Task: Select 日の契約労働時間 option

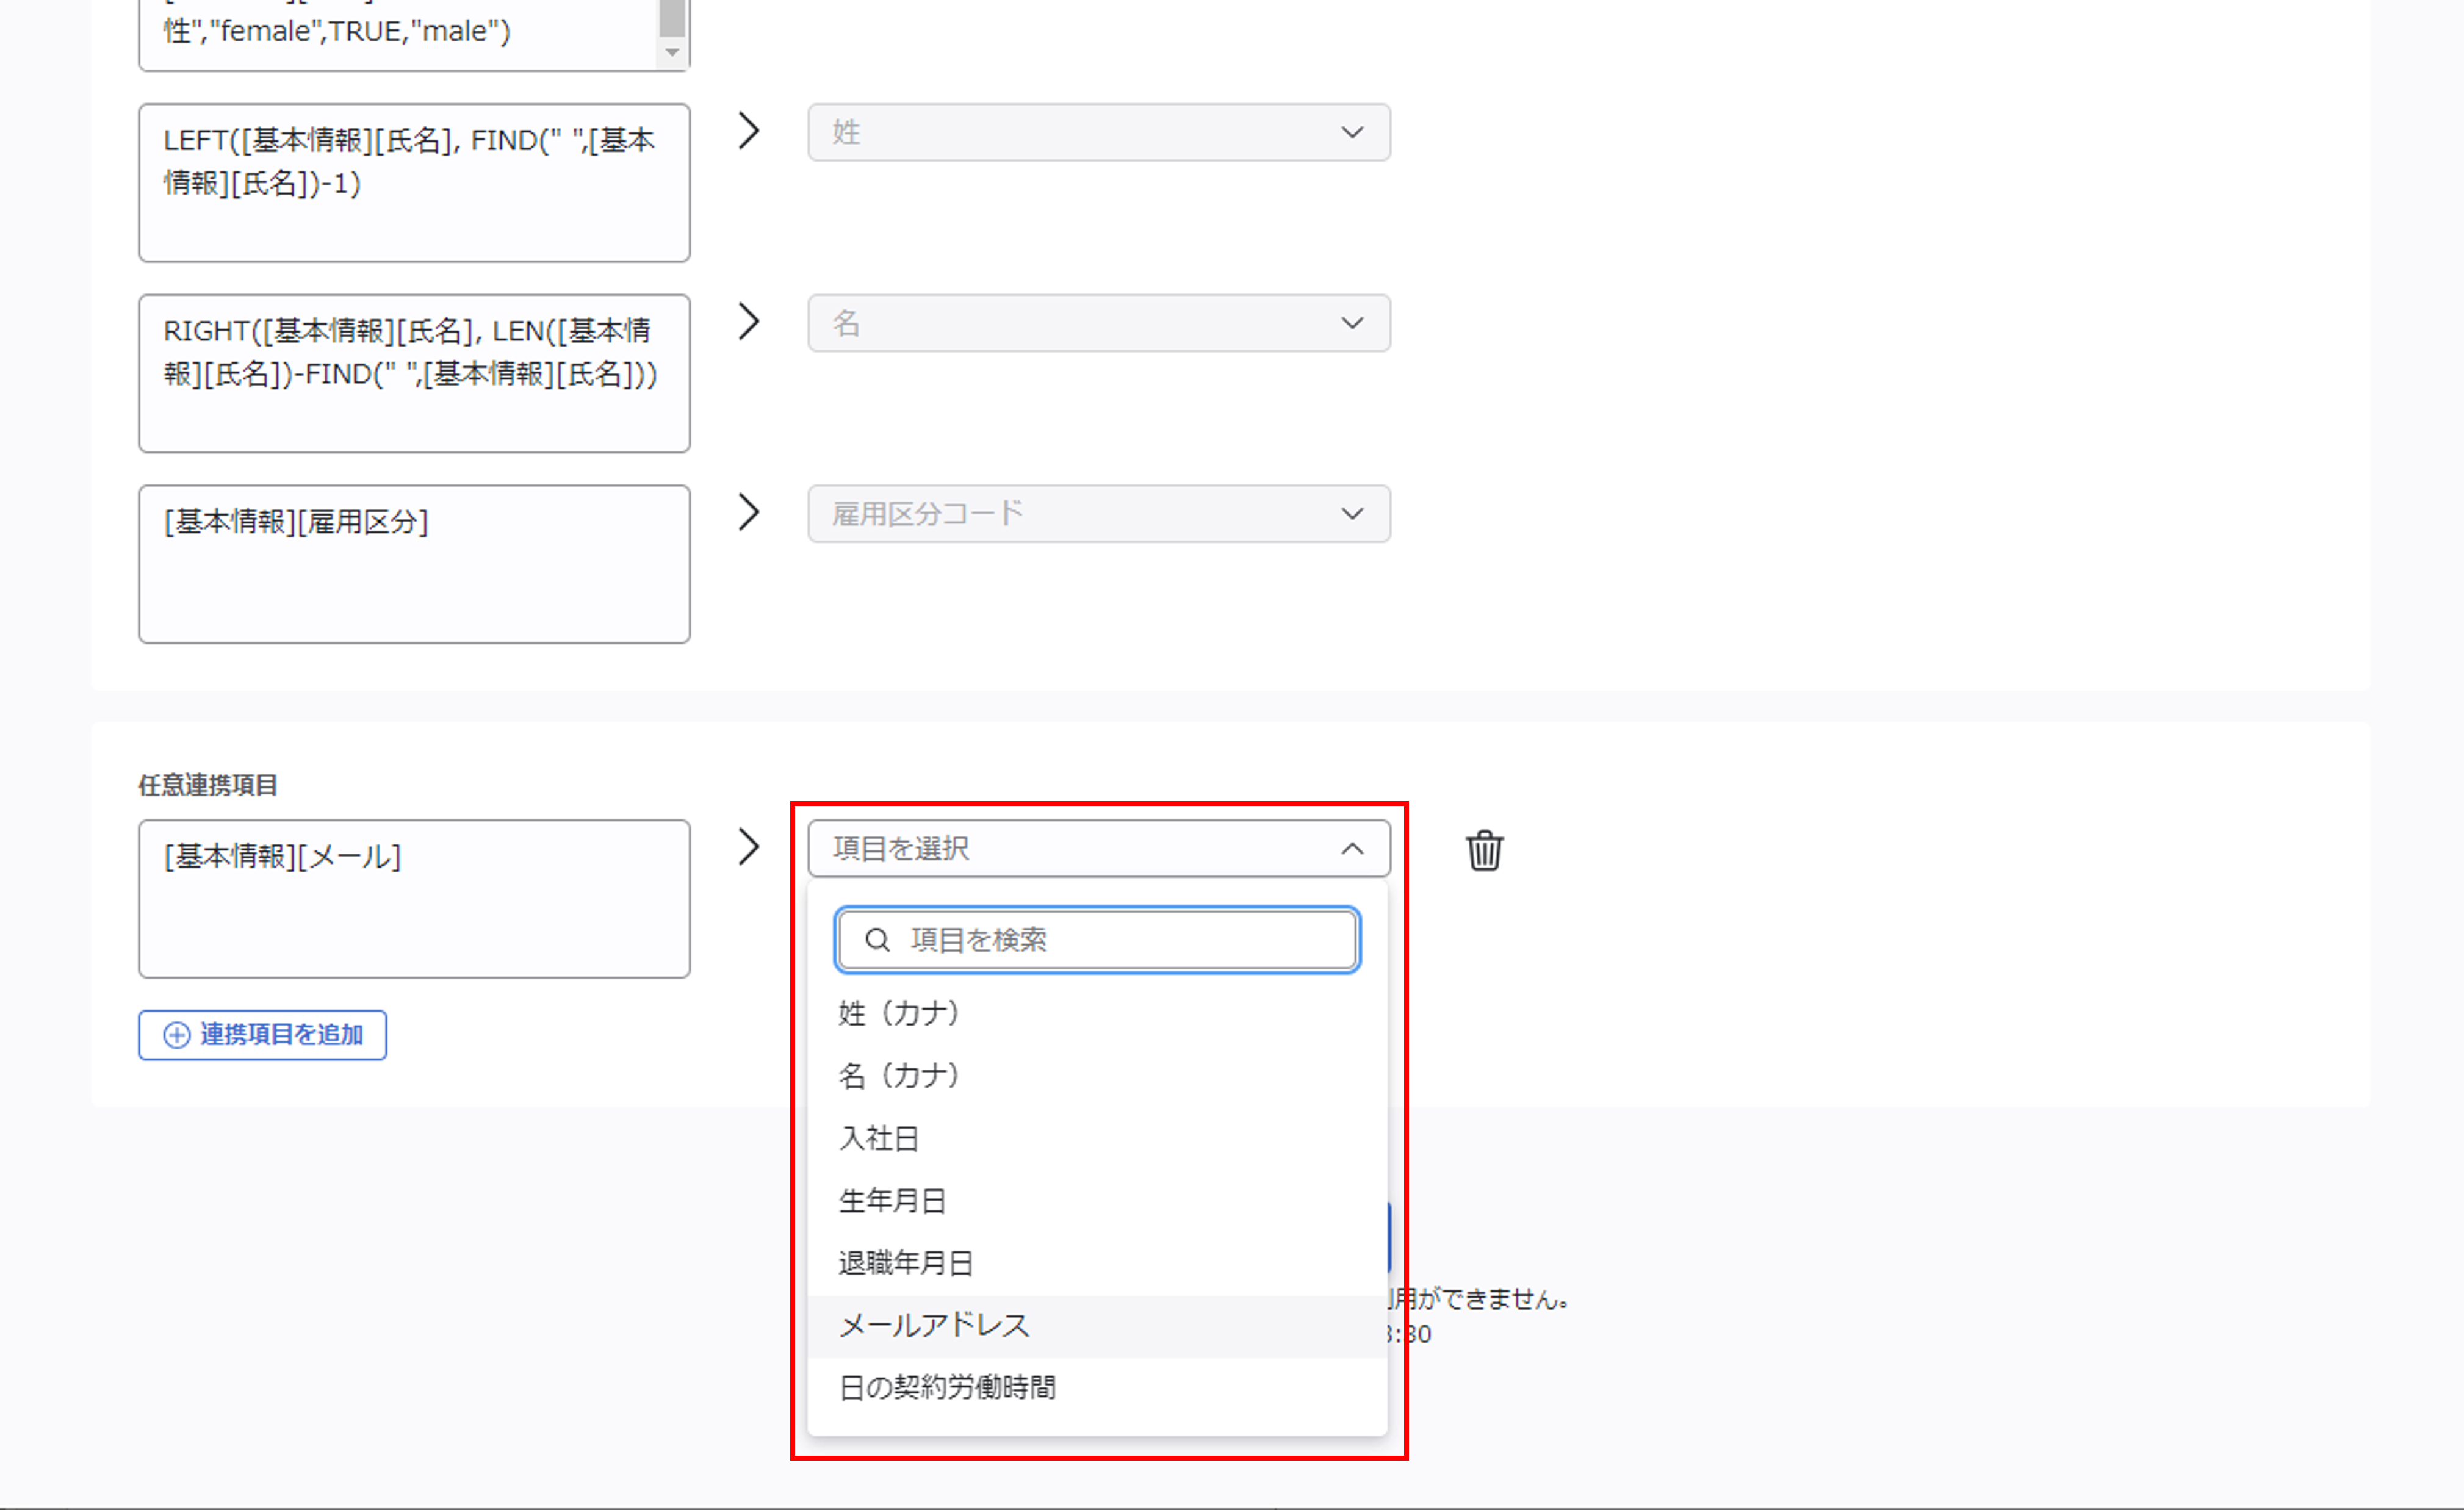Action: tap(1097, 1388)
